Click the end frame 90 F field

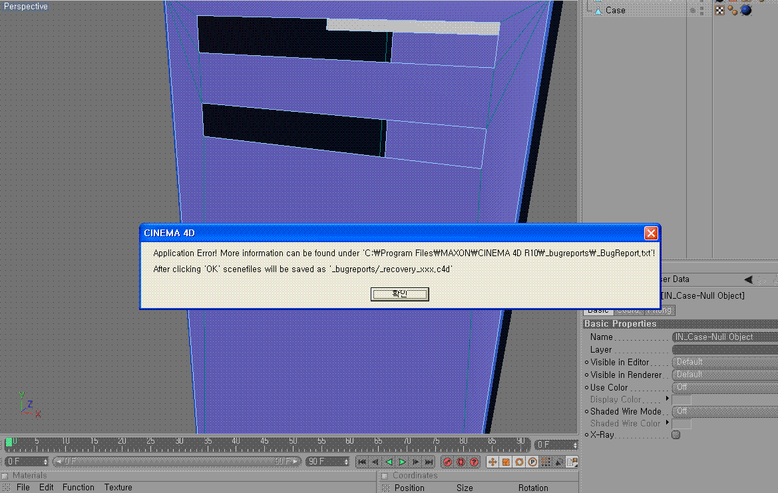pos(327,462)
